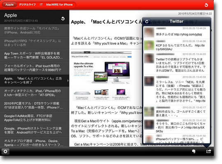Tap article date 2010年5月24日月曜日14:22

tap(195, 14)
